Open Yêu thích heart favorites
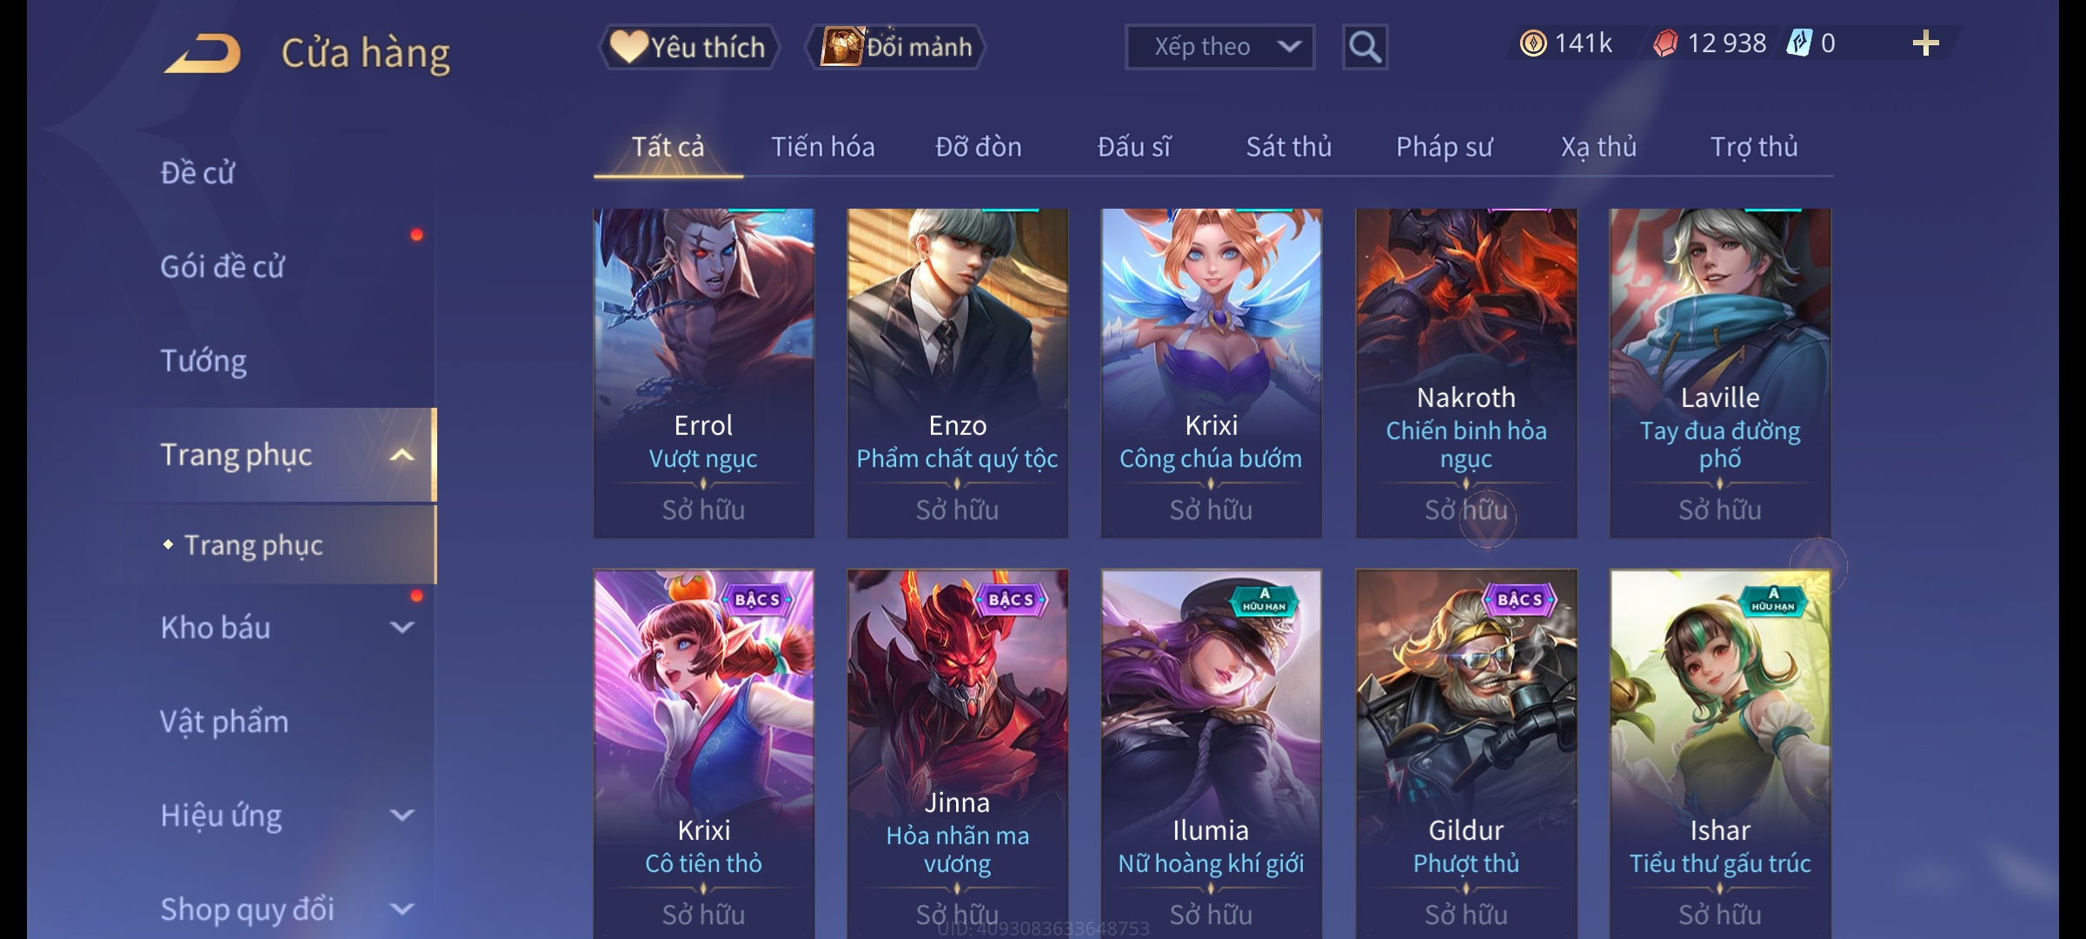The image size is (2086, 939). pos(688,47)
